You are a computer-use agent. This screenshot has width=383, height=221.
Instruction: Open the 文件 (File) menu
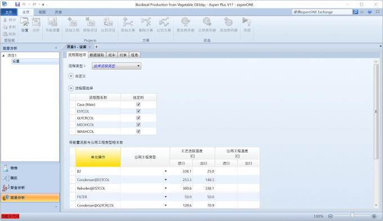point(9,12)
